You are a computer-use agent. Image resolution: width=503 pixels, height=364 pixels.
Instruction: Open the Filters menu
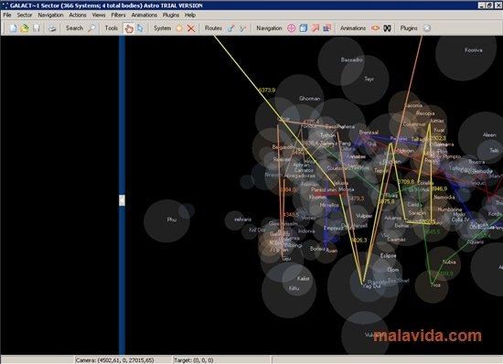click(x=118, y=15)
